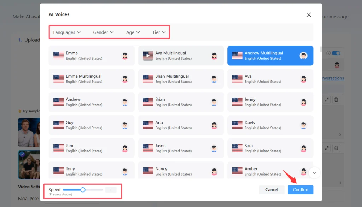
Task: Play the Ava Multilingual voice preview
Action: pyautogui.click(x=148, y=56)
